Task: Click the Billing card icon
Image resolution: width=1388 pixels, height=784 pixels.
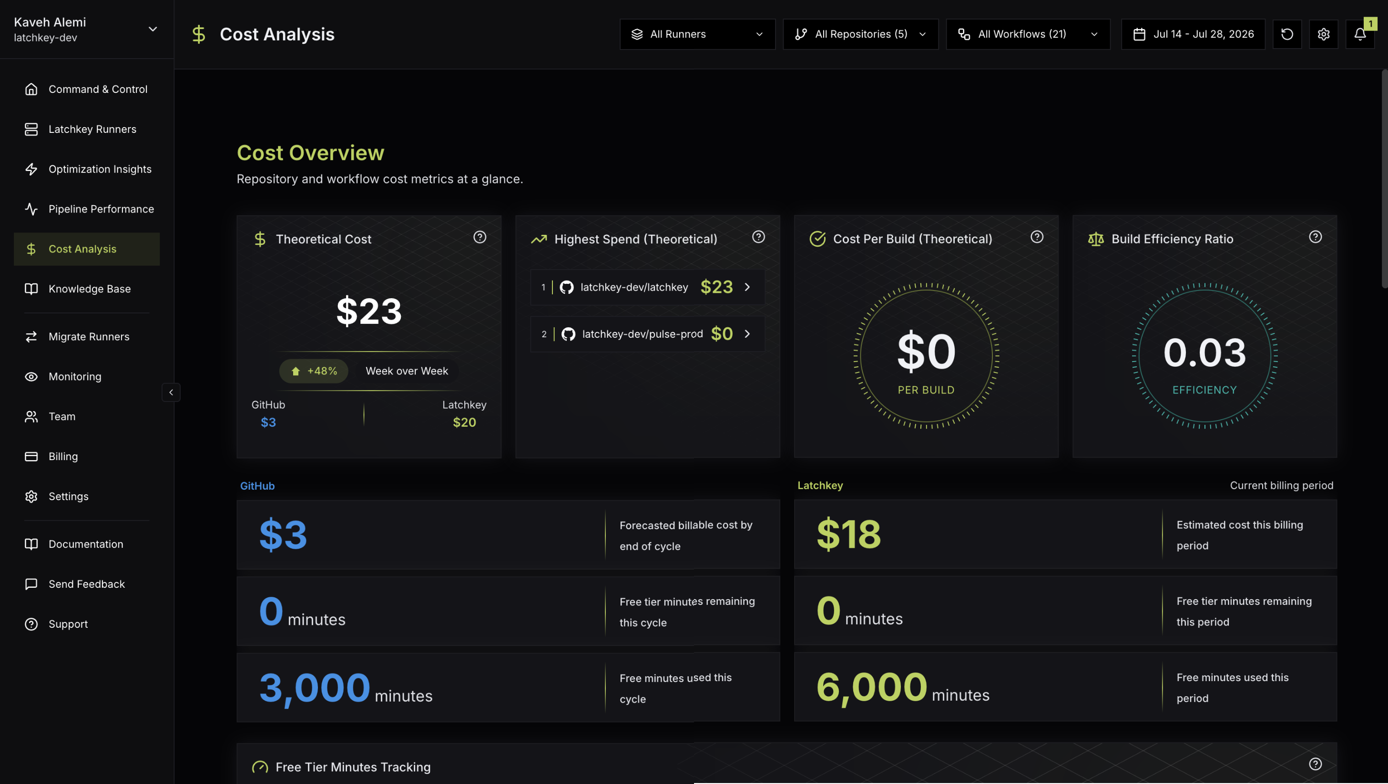Action: pos(31,456)
